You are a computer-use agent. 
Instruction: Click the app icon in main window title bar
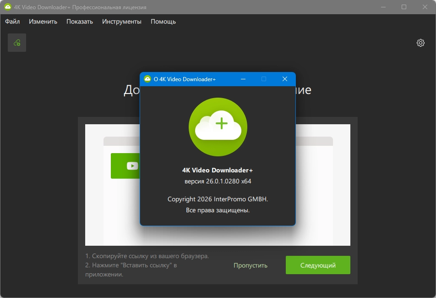click(7, 7)
